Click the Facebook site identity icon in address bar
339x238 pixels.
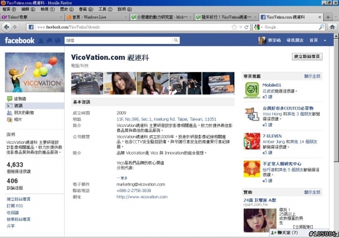(x=31, y=27)
